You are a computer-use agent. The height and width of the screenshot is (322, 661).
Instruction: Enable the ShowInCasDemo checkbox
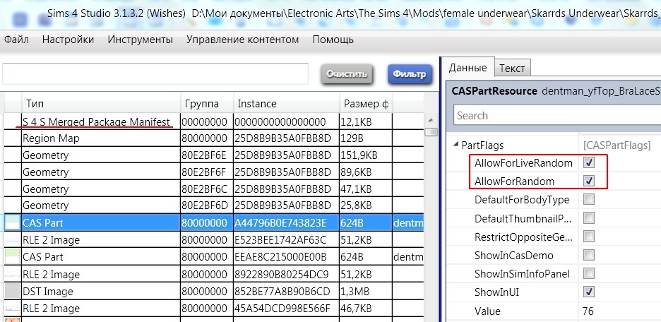click(589, 256)
